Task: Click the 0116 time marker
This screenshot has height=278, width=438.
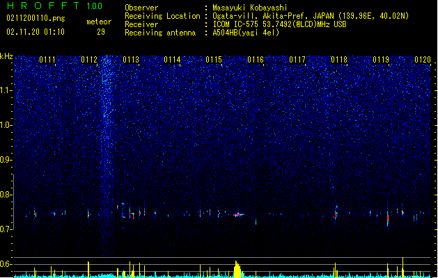Action: (x=256, y=60)
